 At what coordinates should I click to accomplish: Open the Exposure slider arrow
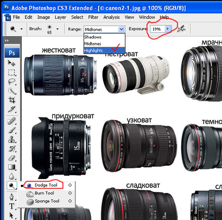(x=168, y=29)
